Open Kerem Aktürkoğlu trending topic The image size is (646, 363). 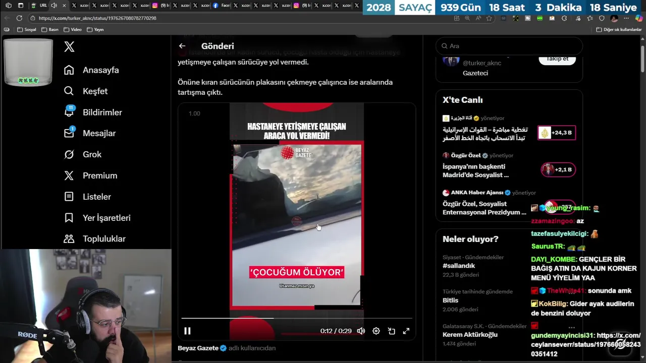tap(470, 334)
